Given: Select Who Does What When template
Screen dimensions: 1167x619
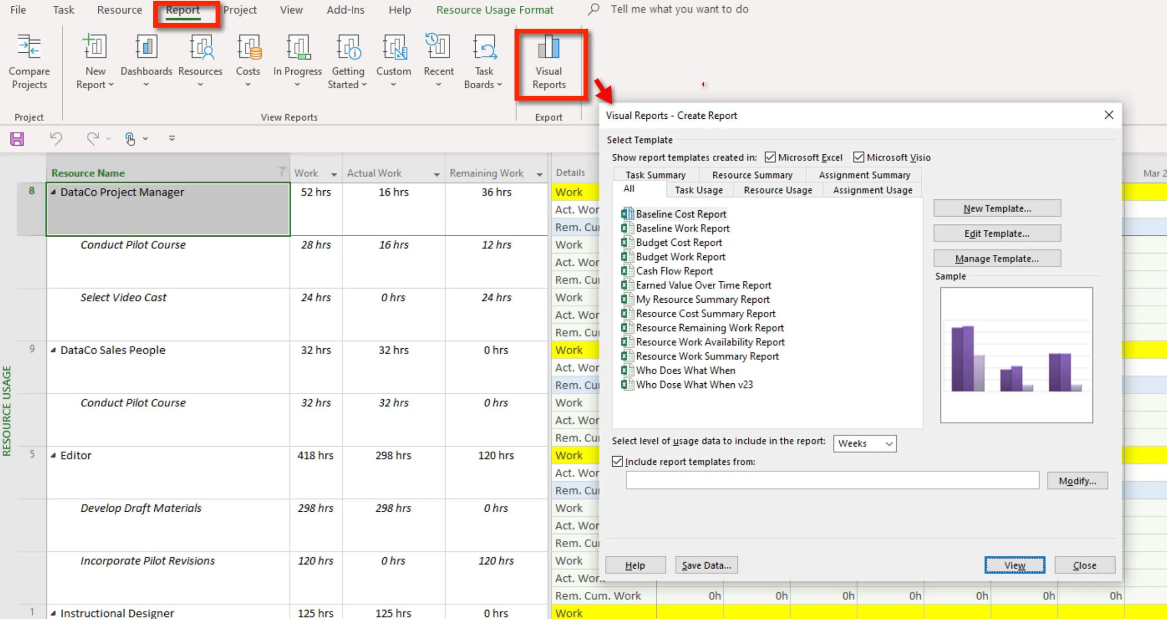Looking at the screenshot, I should (x=678, y=370).
